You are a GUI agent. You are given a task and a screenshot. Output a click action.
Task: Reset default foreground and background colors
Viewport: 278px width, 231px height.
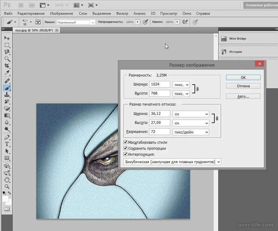pos(4,193)
